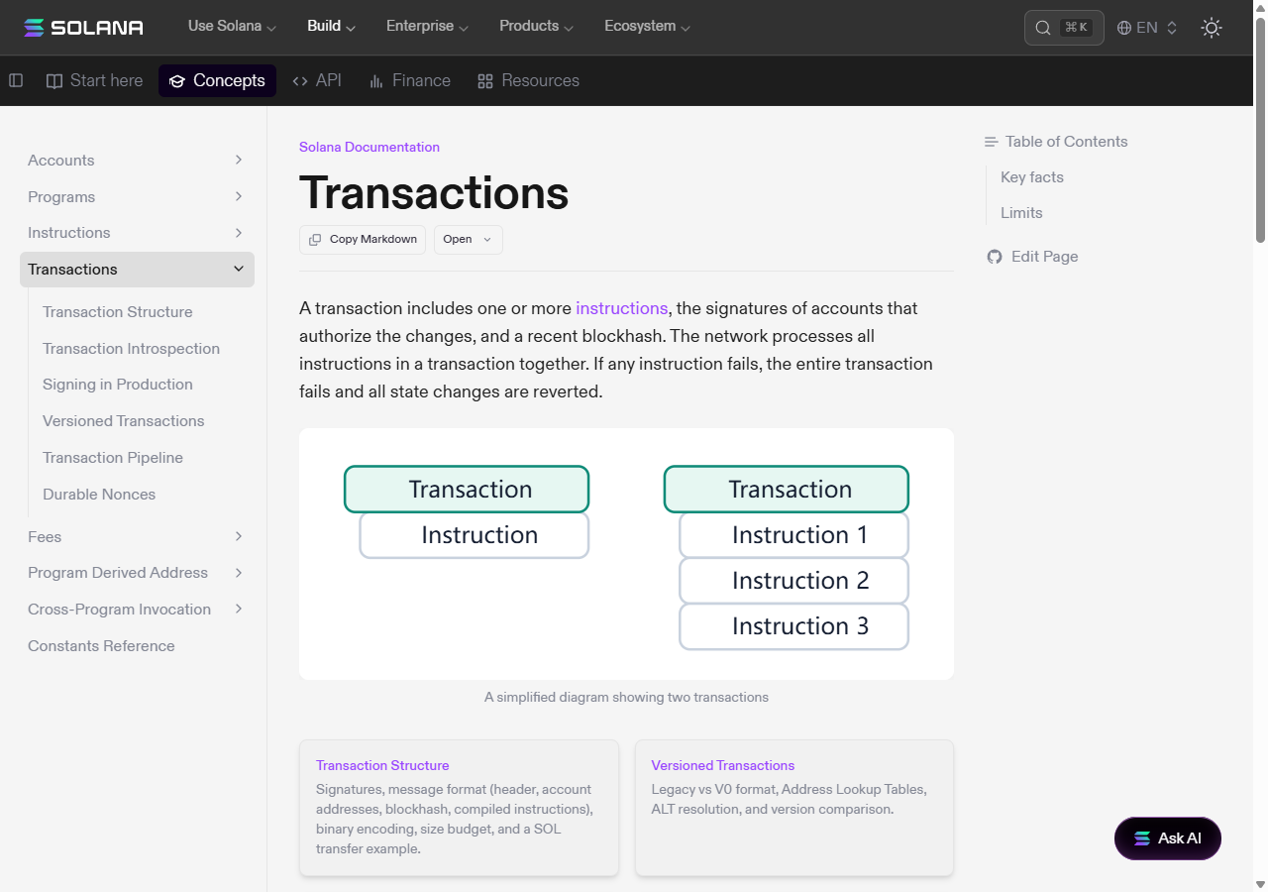
Task: Open the Ecosystem menu
Action: [x=648, y=27]
